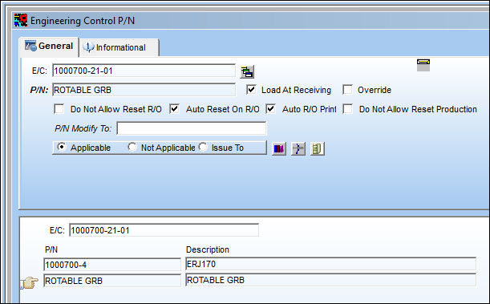490x304 pixels.
Task: Click the top E/C field with 1000700-21-01
Action: pyautogui.click(x=144, y=71)
